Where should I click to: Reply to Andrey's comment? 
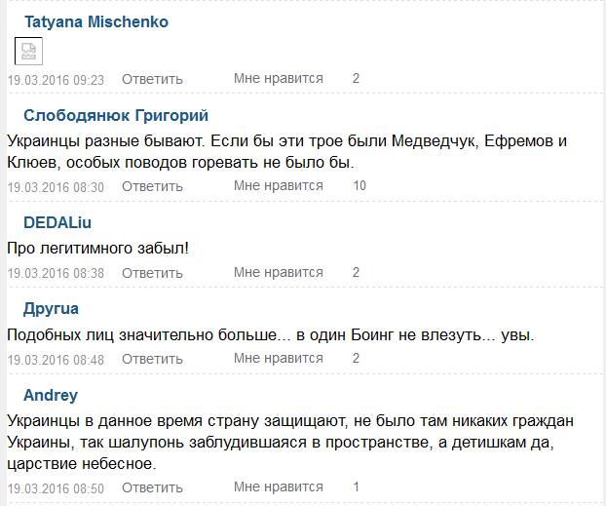click(152, 487)
